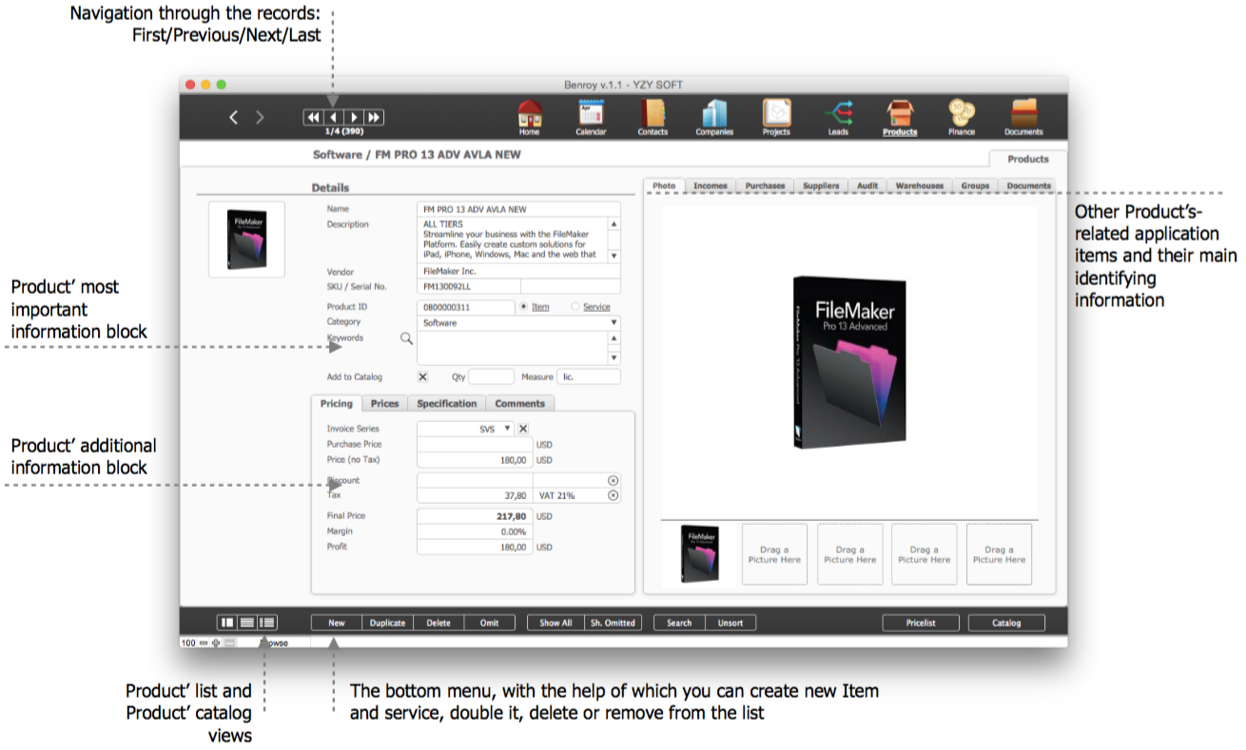
Task: Switch to the Specification tab
Action: (x=446, y=404)
